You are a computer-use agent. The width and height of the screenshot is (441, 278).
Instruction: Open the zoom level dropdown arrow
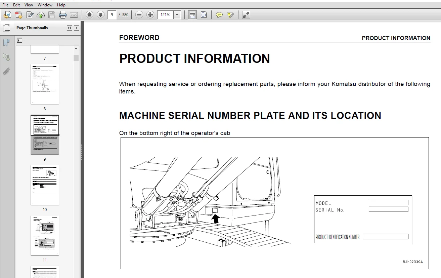click(177, 15)
